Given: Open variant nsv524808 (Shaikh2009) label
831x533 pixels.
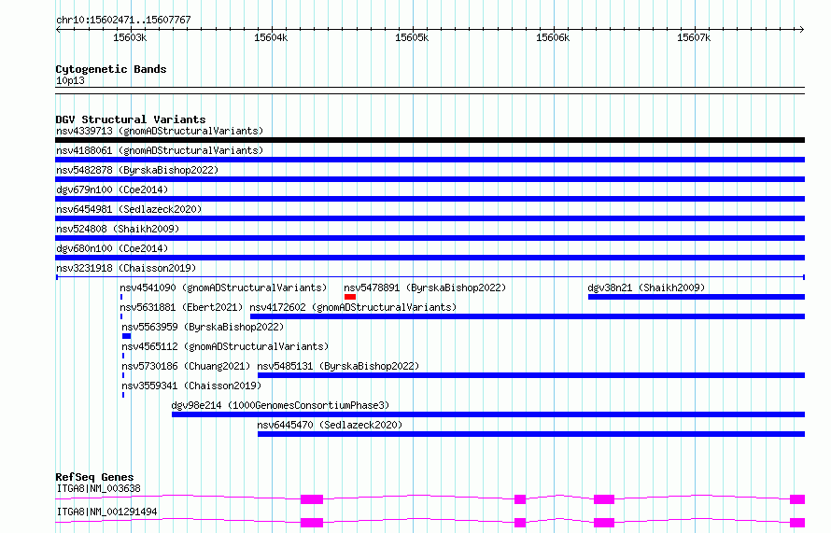Looking at the screenshot, I should point(118,229).
